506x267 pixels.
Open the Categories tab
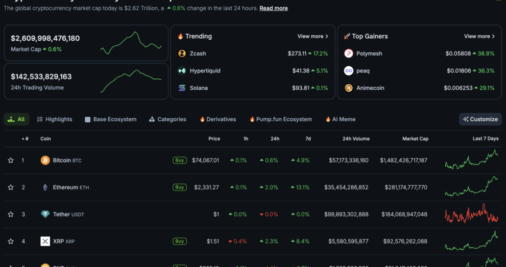tap(167, 119)
